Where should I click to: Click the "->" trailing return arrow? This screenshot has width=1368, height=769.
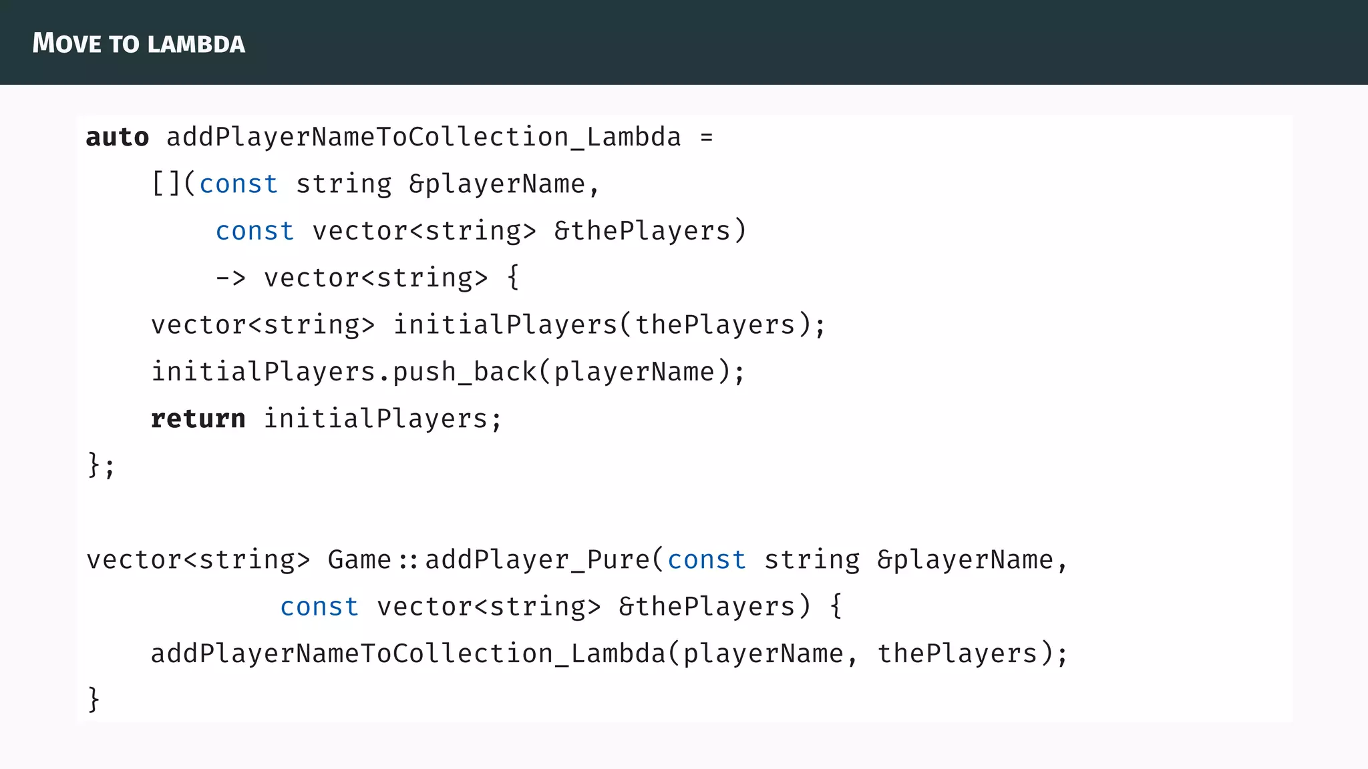pos(230,278)
